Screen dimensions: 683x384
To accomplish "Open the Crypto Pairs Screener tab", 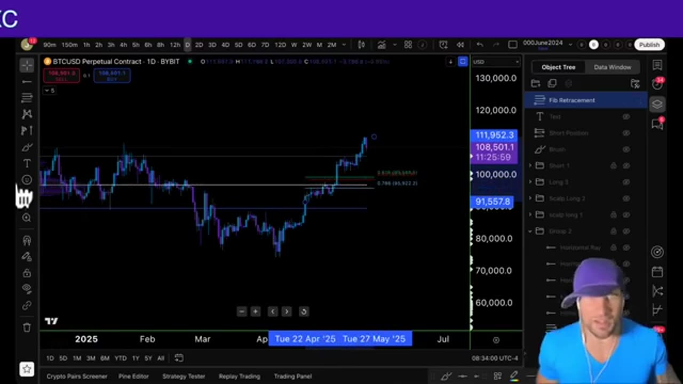I will coord(77,376).
